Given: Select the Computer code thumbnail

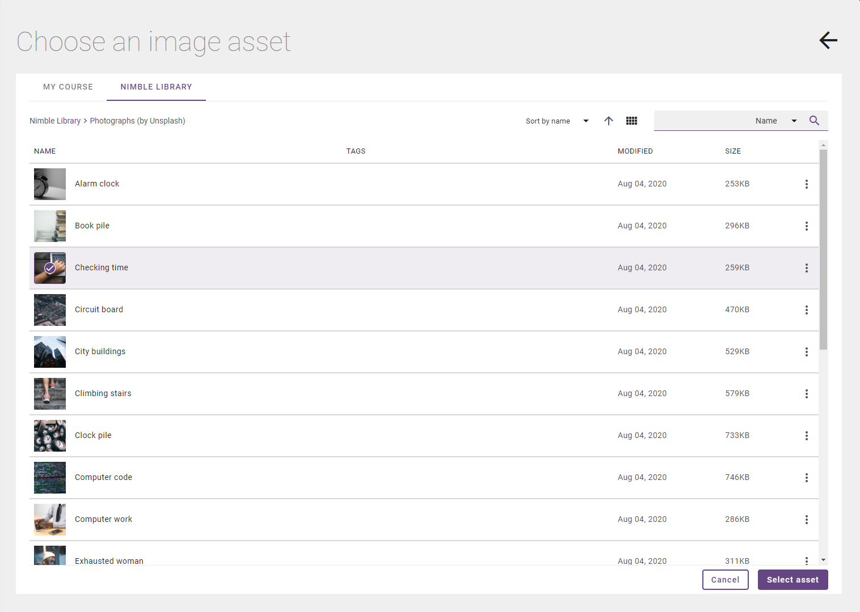Looking at the screenshot, I should click(50, 478).
